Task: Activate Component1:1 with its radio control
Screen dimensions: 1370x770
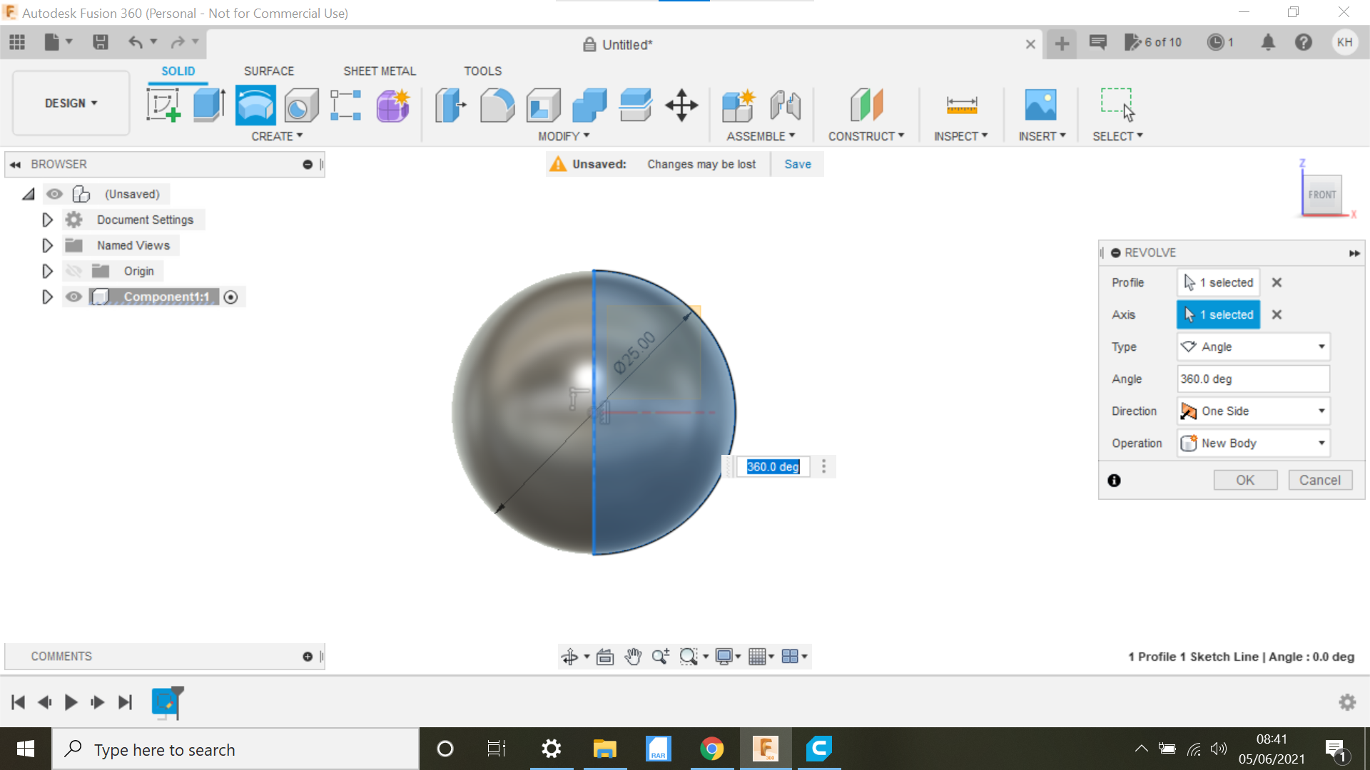Action: pos(230,297)
